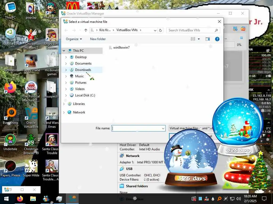The height and width of the screenshot is (204, 273).
Task: Click the Network section header in VirtualBox Manager
Action: pos(133,156)
